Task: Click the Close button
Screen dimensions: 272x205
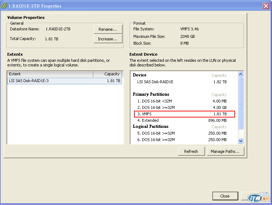Action: tap(225, 196)
